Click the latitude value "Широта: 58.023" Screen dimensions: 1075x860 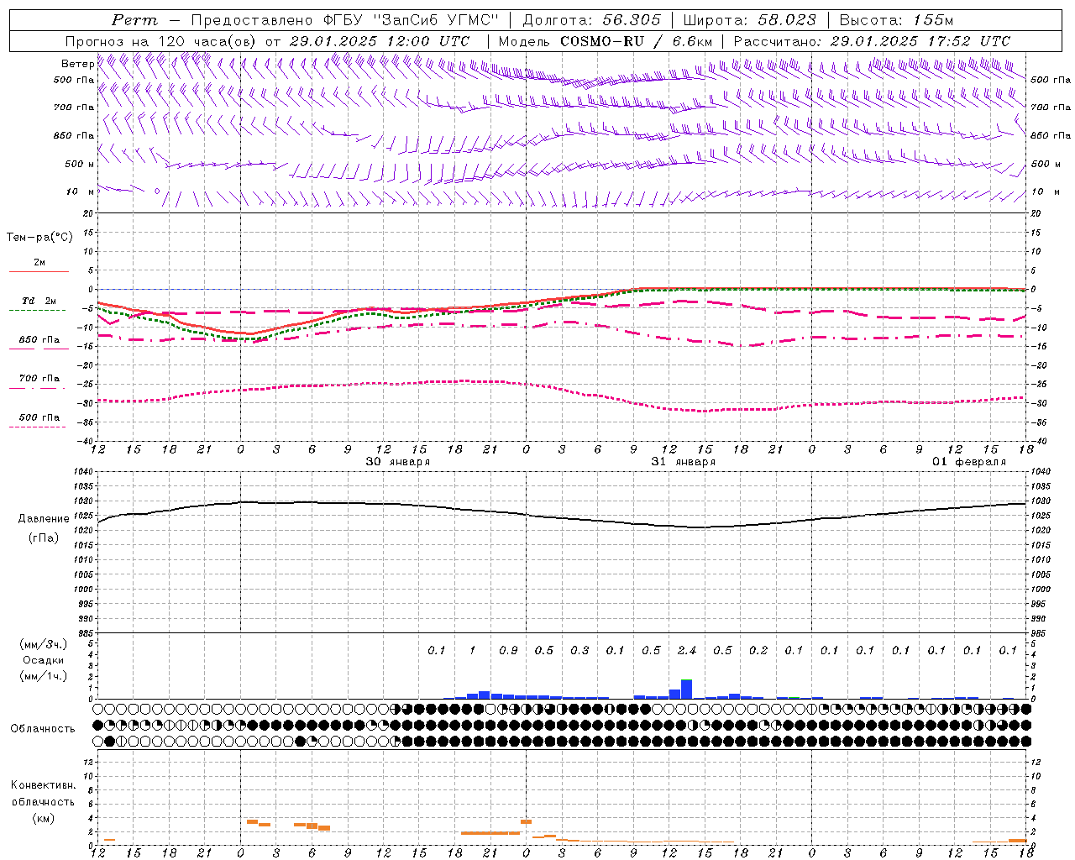[749, 20]
